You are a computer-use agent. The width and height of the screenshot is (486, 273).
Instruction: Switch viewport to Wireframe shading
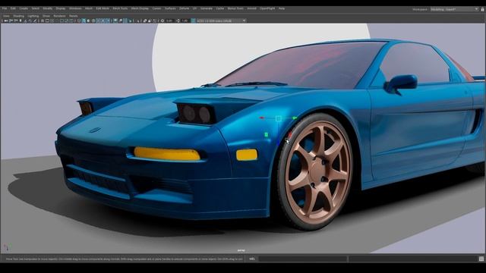tap(79, 20)
